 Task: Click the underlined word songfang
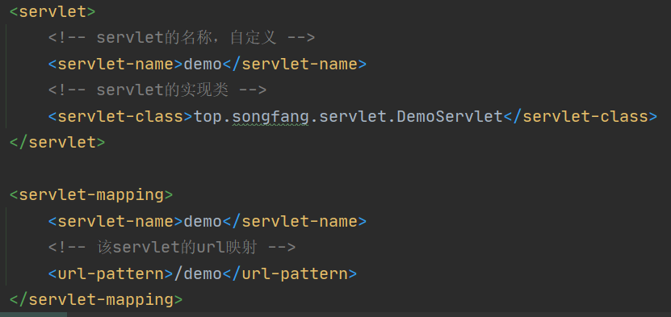[270, 117]
